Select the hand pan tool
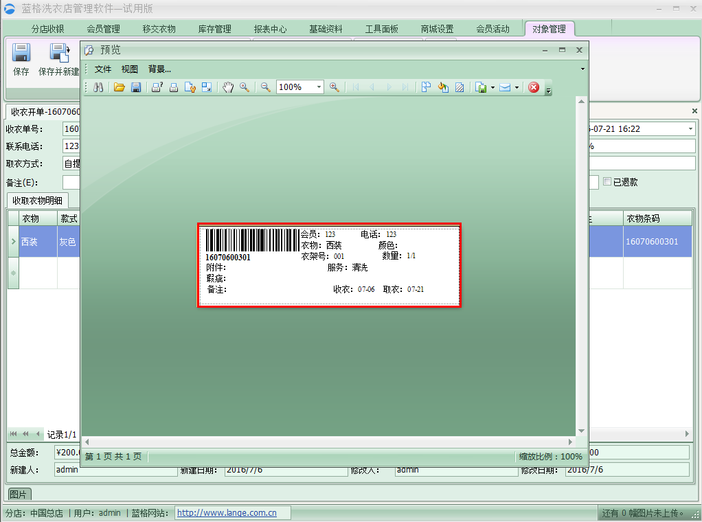This screenshot has height=522, width=702. click(228, 87)
